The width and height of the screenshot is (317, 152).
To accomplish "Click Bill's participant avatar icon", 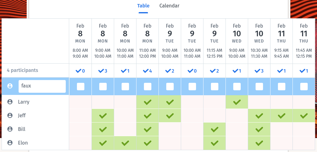I will 10,129.
